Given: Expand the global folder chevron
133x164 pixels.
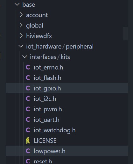Looking at the screenshot, I should point(21,25).
